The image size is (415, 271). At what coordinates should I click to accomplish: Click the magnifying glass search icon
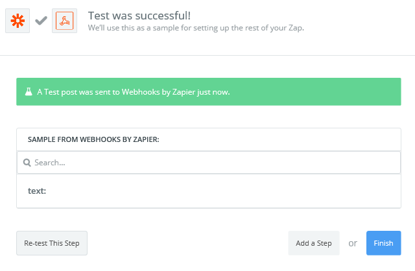pos(27,163)
